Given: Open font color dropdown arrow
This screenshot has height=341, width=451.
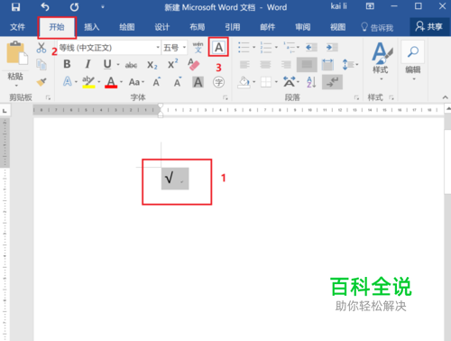Looking at the screenshot, I should pos(122,82).
